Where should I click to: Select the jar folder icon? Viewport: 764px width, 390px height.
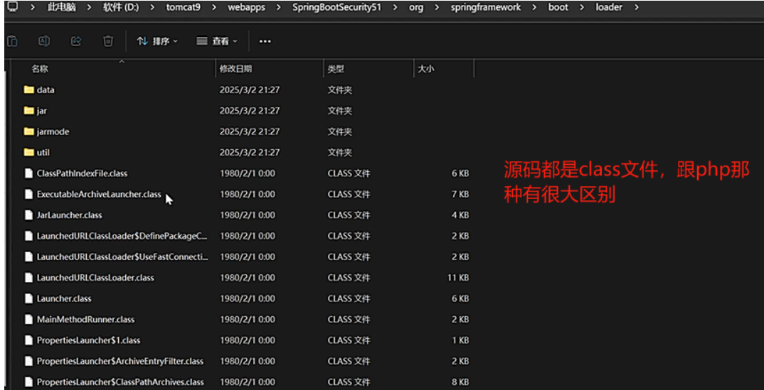(29, 111)
